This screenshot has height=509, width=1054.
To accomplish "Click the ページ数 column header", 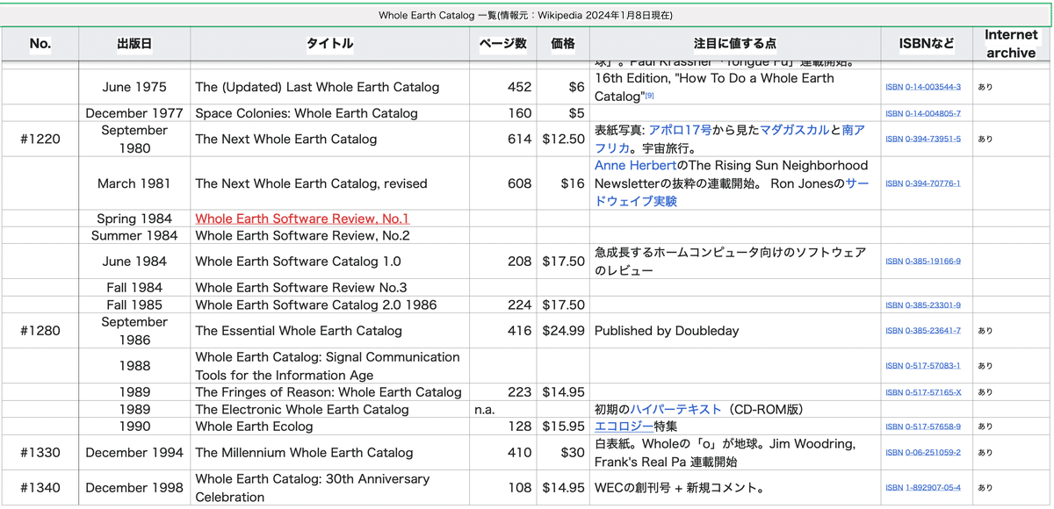I will pos(503,44).
